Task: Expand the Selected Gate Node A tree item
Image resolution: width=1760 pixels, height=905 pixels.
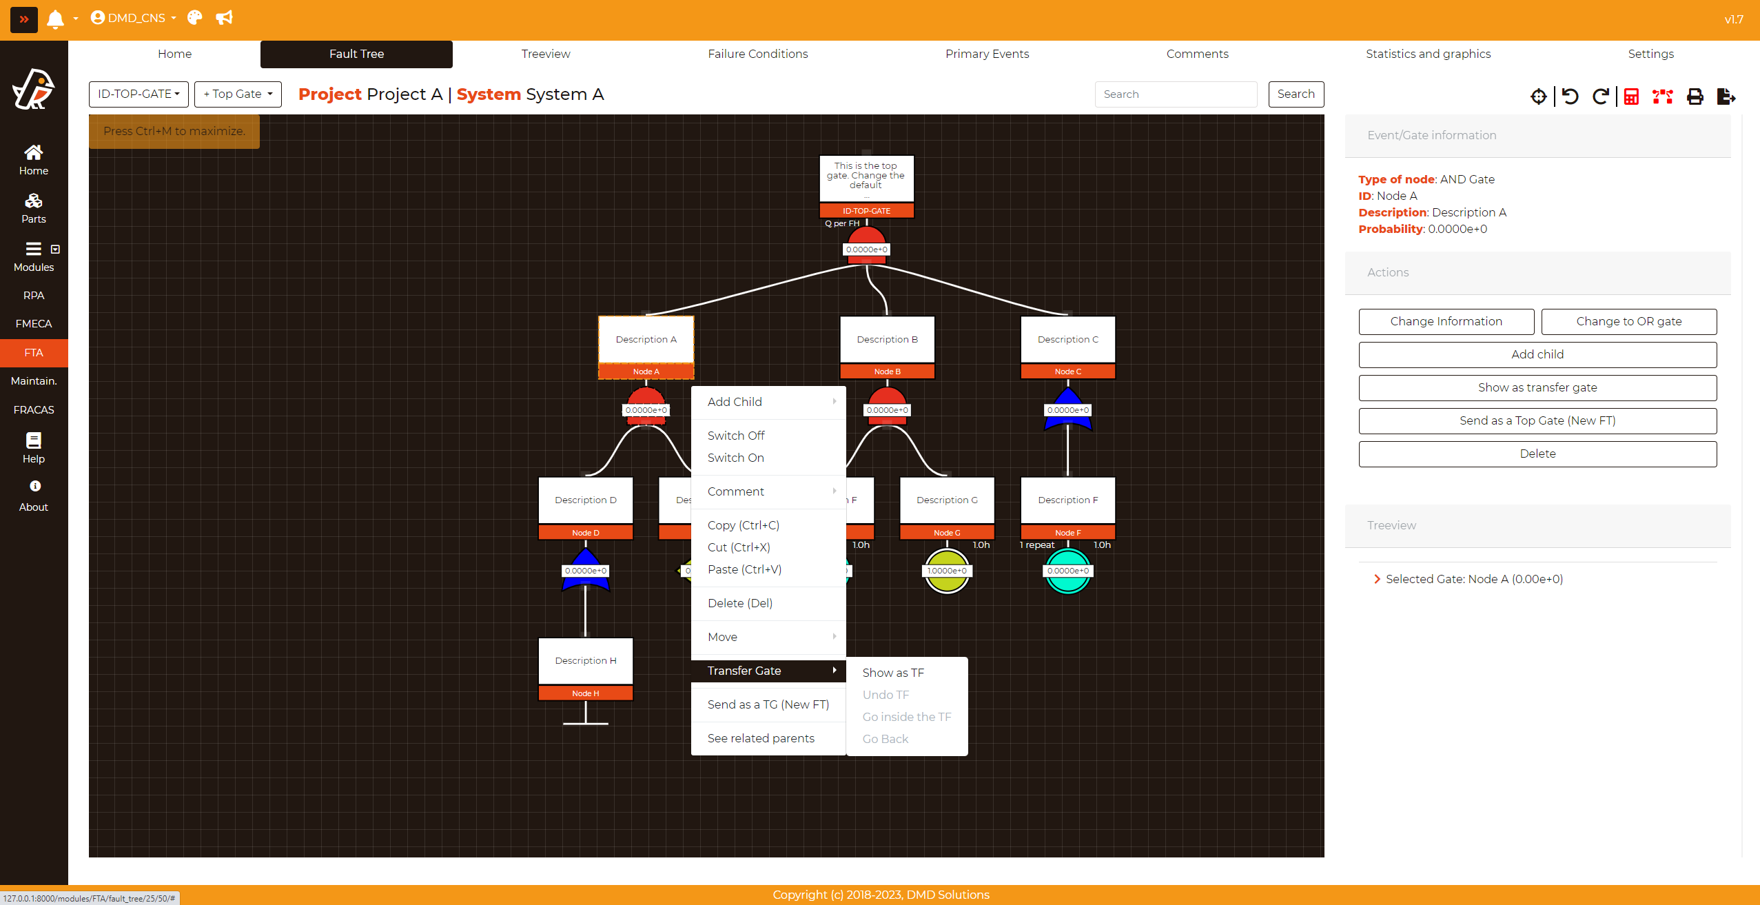Action: [1377, 579]
